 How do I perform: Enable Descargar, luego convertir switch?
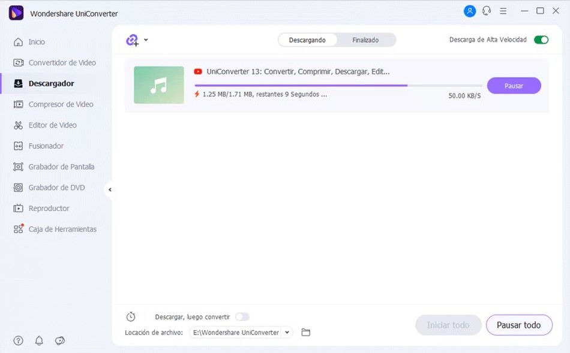coord(242,316)
